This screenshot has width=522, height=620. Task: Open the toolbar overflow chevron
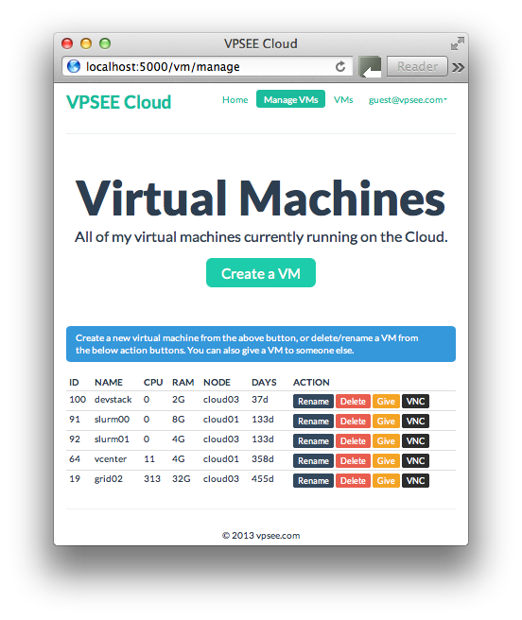tap(458, 67)
